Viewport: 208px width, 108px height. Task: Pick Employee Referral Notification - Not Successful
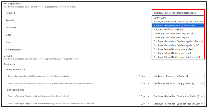tap(178, 57)
